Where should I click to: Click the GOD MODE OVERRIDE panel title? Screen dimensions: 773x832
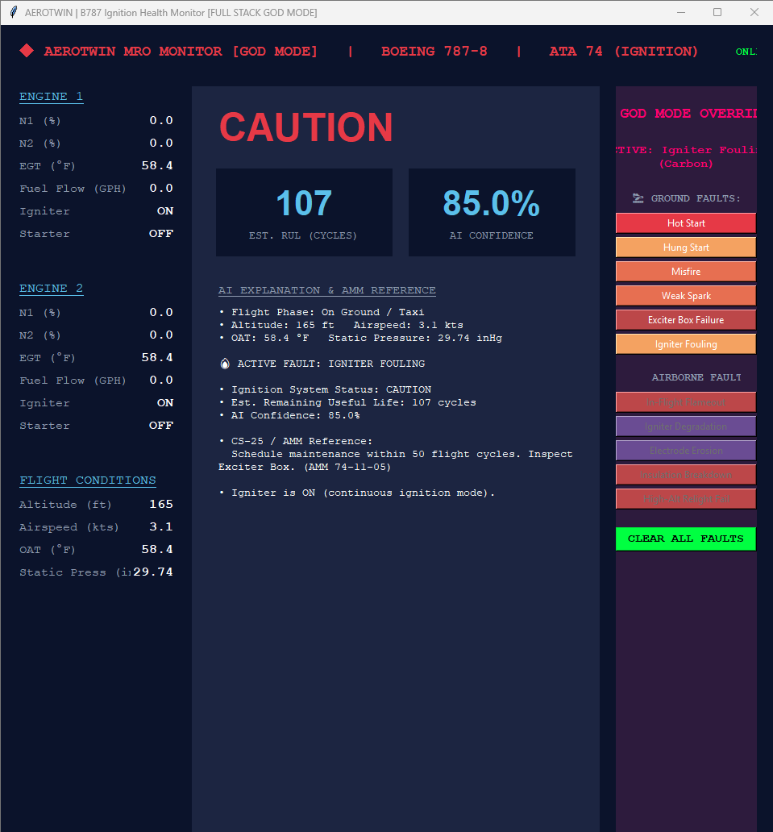[x=688, y=114]
